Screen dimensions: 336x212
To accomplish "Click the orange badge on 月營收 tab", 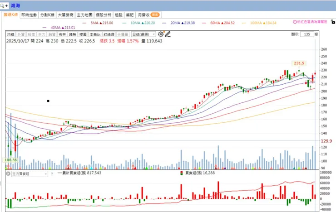I will [155, 15].
